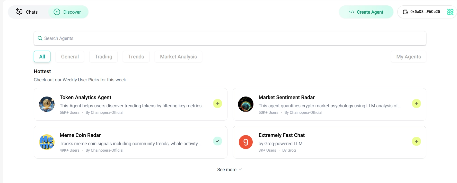Viewport: 457px width, 183px height.
Task: Click the Create Agent button
Action: pos(366,12)
